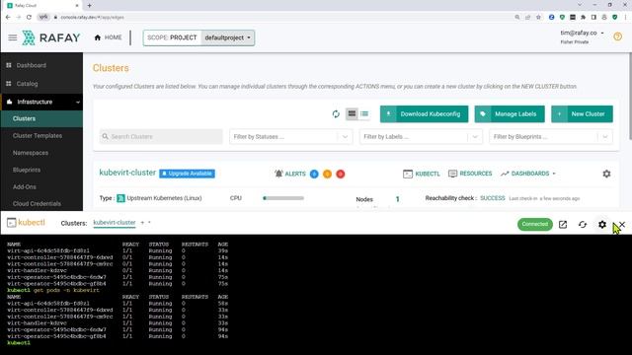632x355 pixels.
Task: Open the Filter by Statuses dropdown
Action: (x=290, y=137)
